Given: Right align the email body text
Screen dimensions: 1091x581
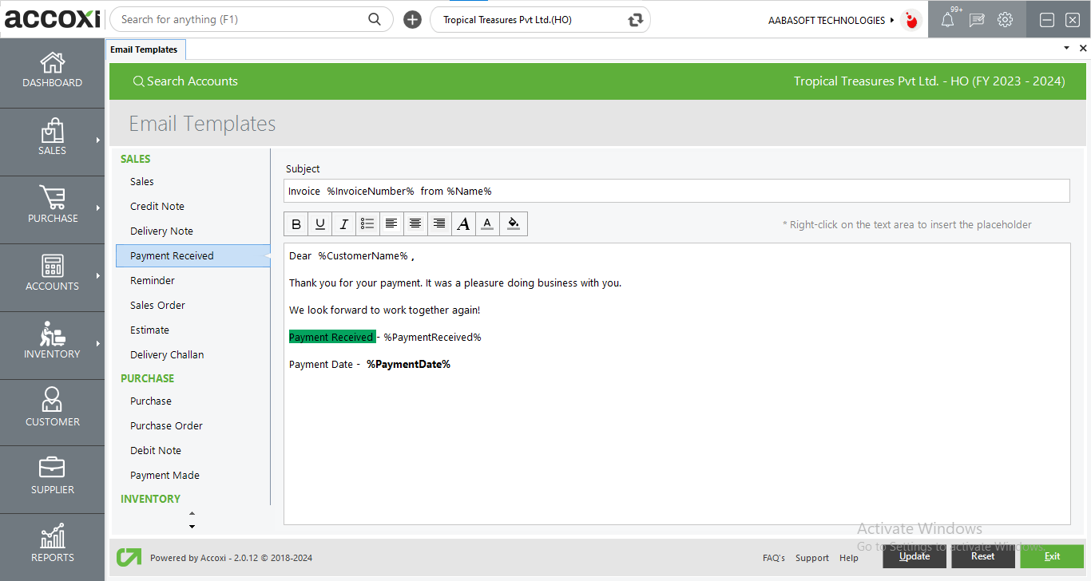Looking at the screenshot, I should coord(439,224).
